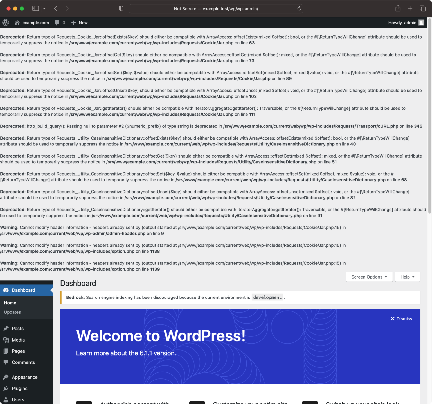This screenshot has height=404, width=432.
Task: Open Safari privacy shield report
Action: coord(121,8)
